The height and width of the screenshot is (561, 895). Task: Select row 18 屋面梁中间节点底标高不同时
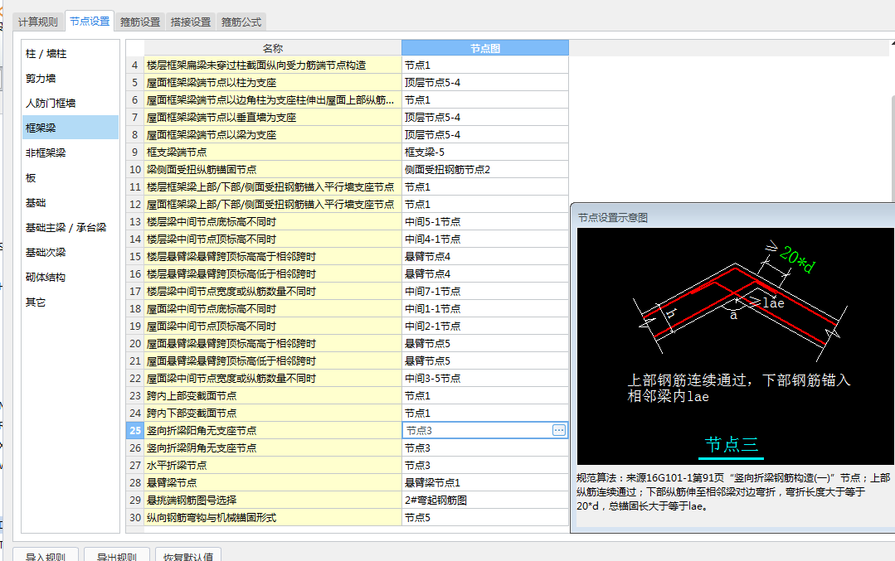tap(273, 309)
